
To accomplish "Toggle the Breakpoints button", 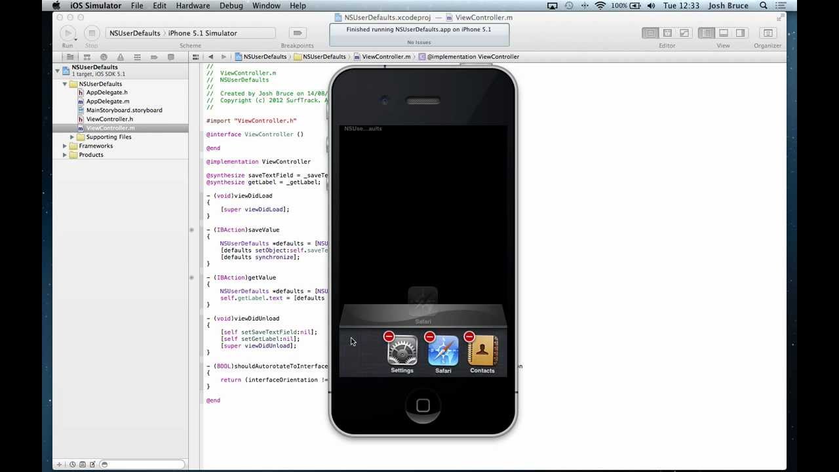I will coord(298,33).
